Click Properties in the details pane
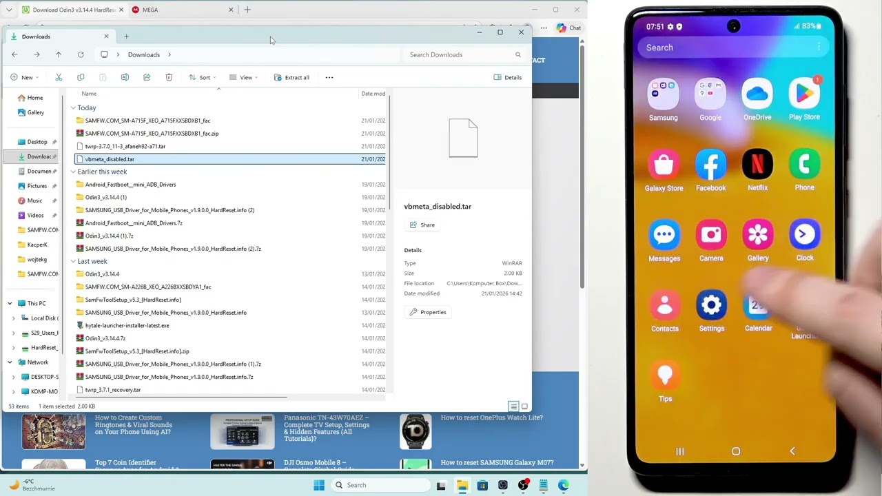 click(428, 312)
